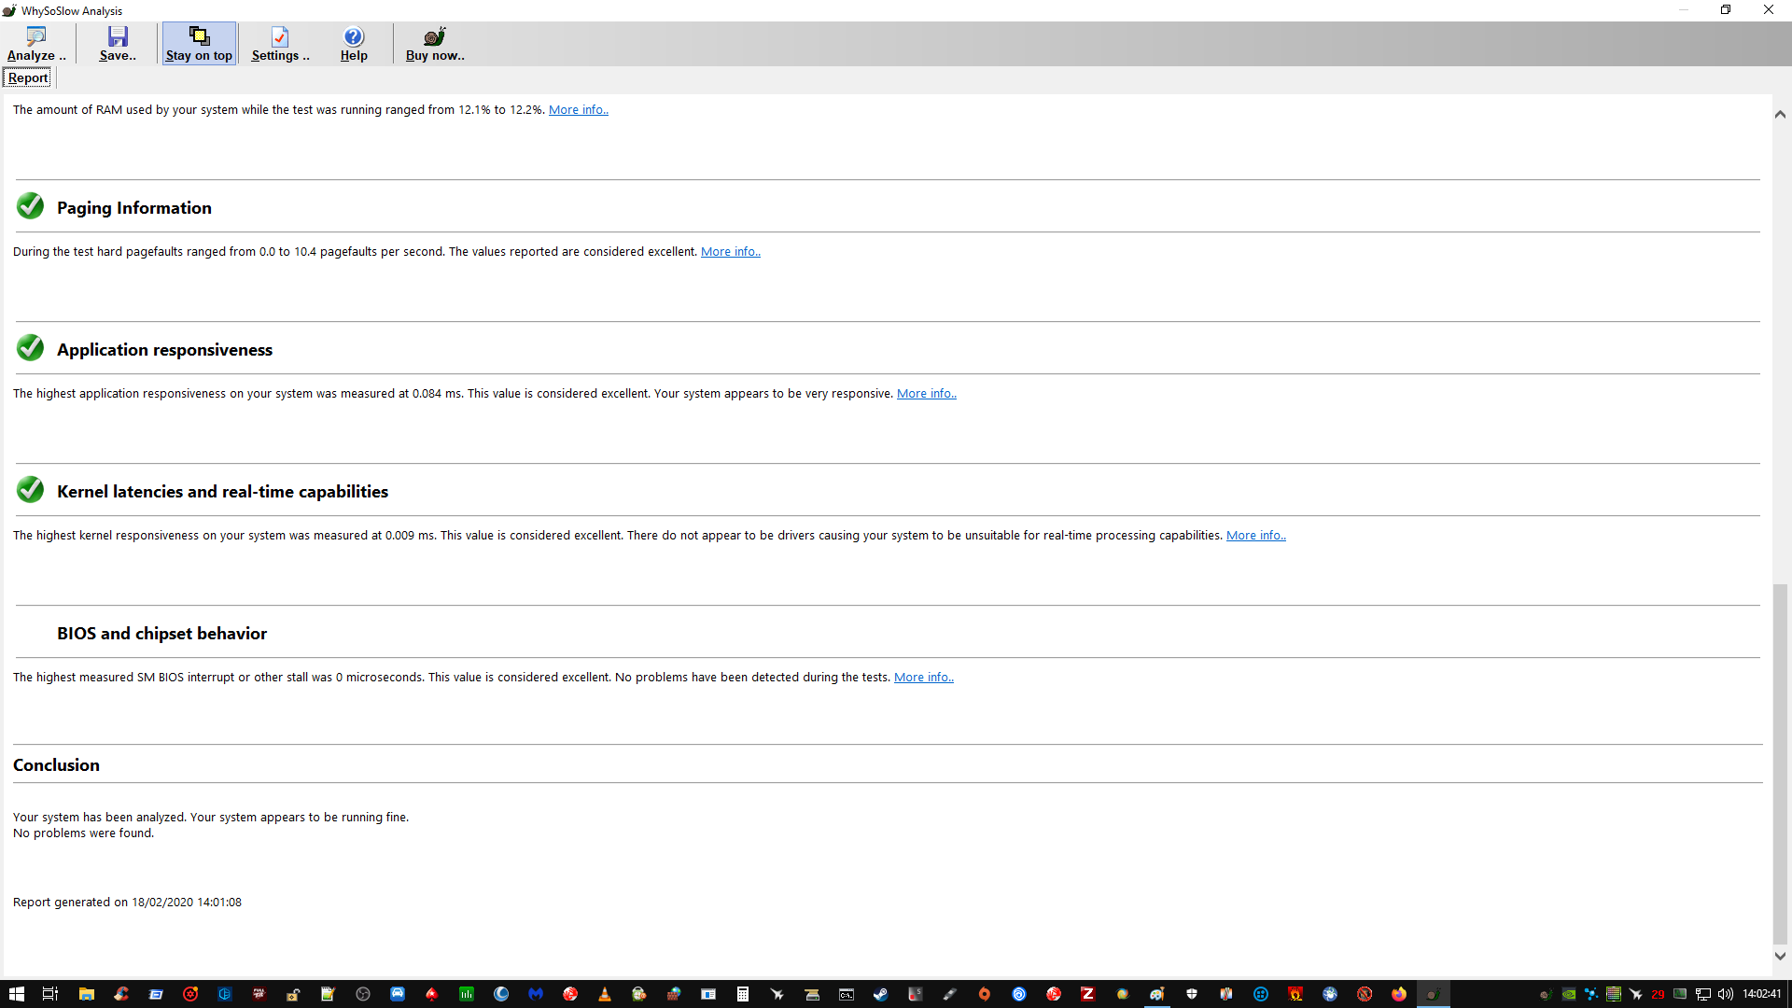The height and width of the screenshot is (1008, 1792).
Task: Open More info link for RAM usage
Action: tap(578, 109)
